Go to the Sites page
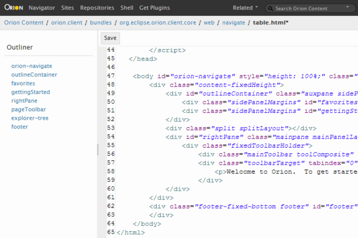Screen dimensions: 358x238 pos(67,8)
